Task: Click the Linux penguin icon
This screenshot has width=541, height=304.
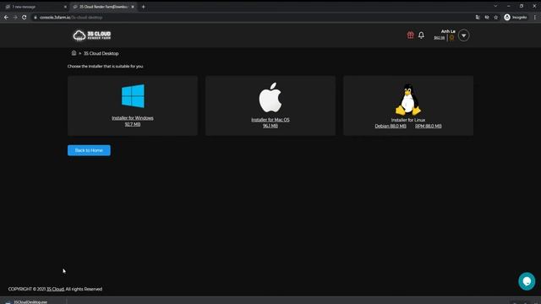Action: coord(408,100)
